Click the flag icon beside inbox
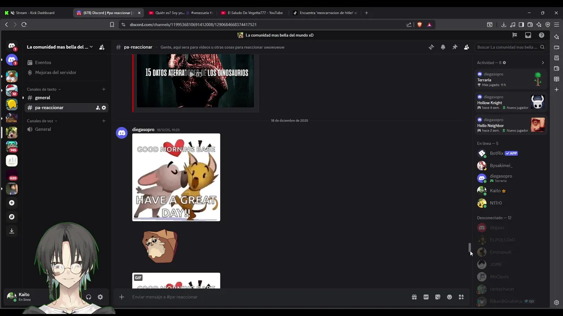The height and width of the screenshot is (316, 563). tap(515, 35)
